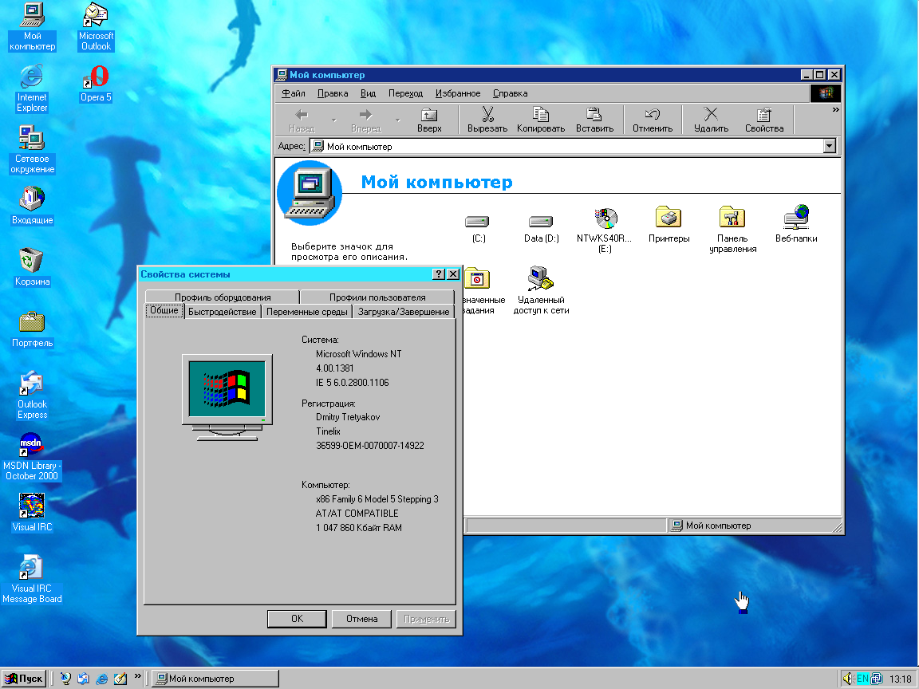Click the Вырезать (Cut) toolbar icon
The image size is (919, 689).
pos(487,120)
